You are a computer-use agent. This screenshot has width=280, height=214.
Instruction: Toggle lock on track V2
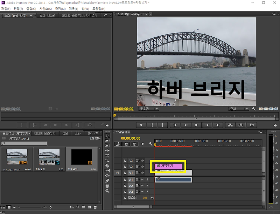[x=125, y=167]
